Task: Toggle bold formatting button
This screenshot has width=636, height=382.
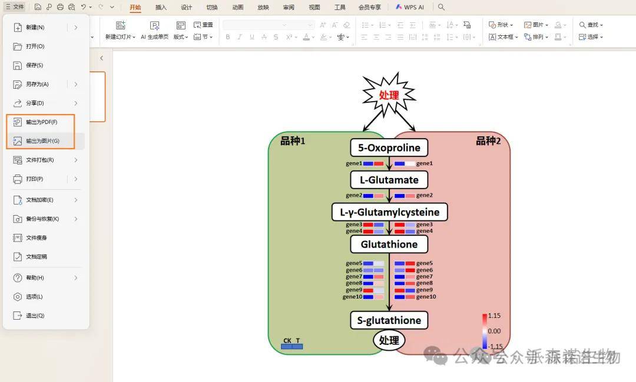Action: (228, 37)
